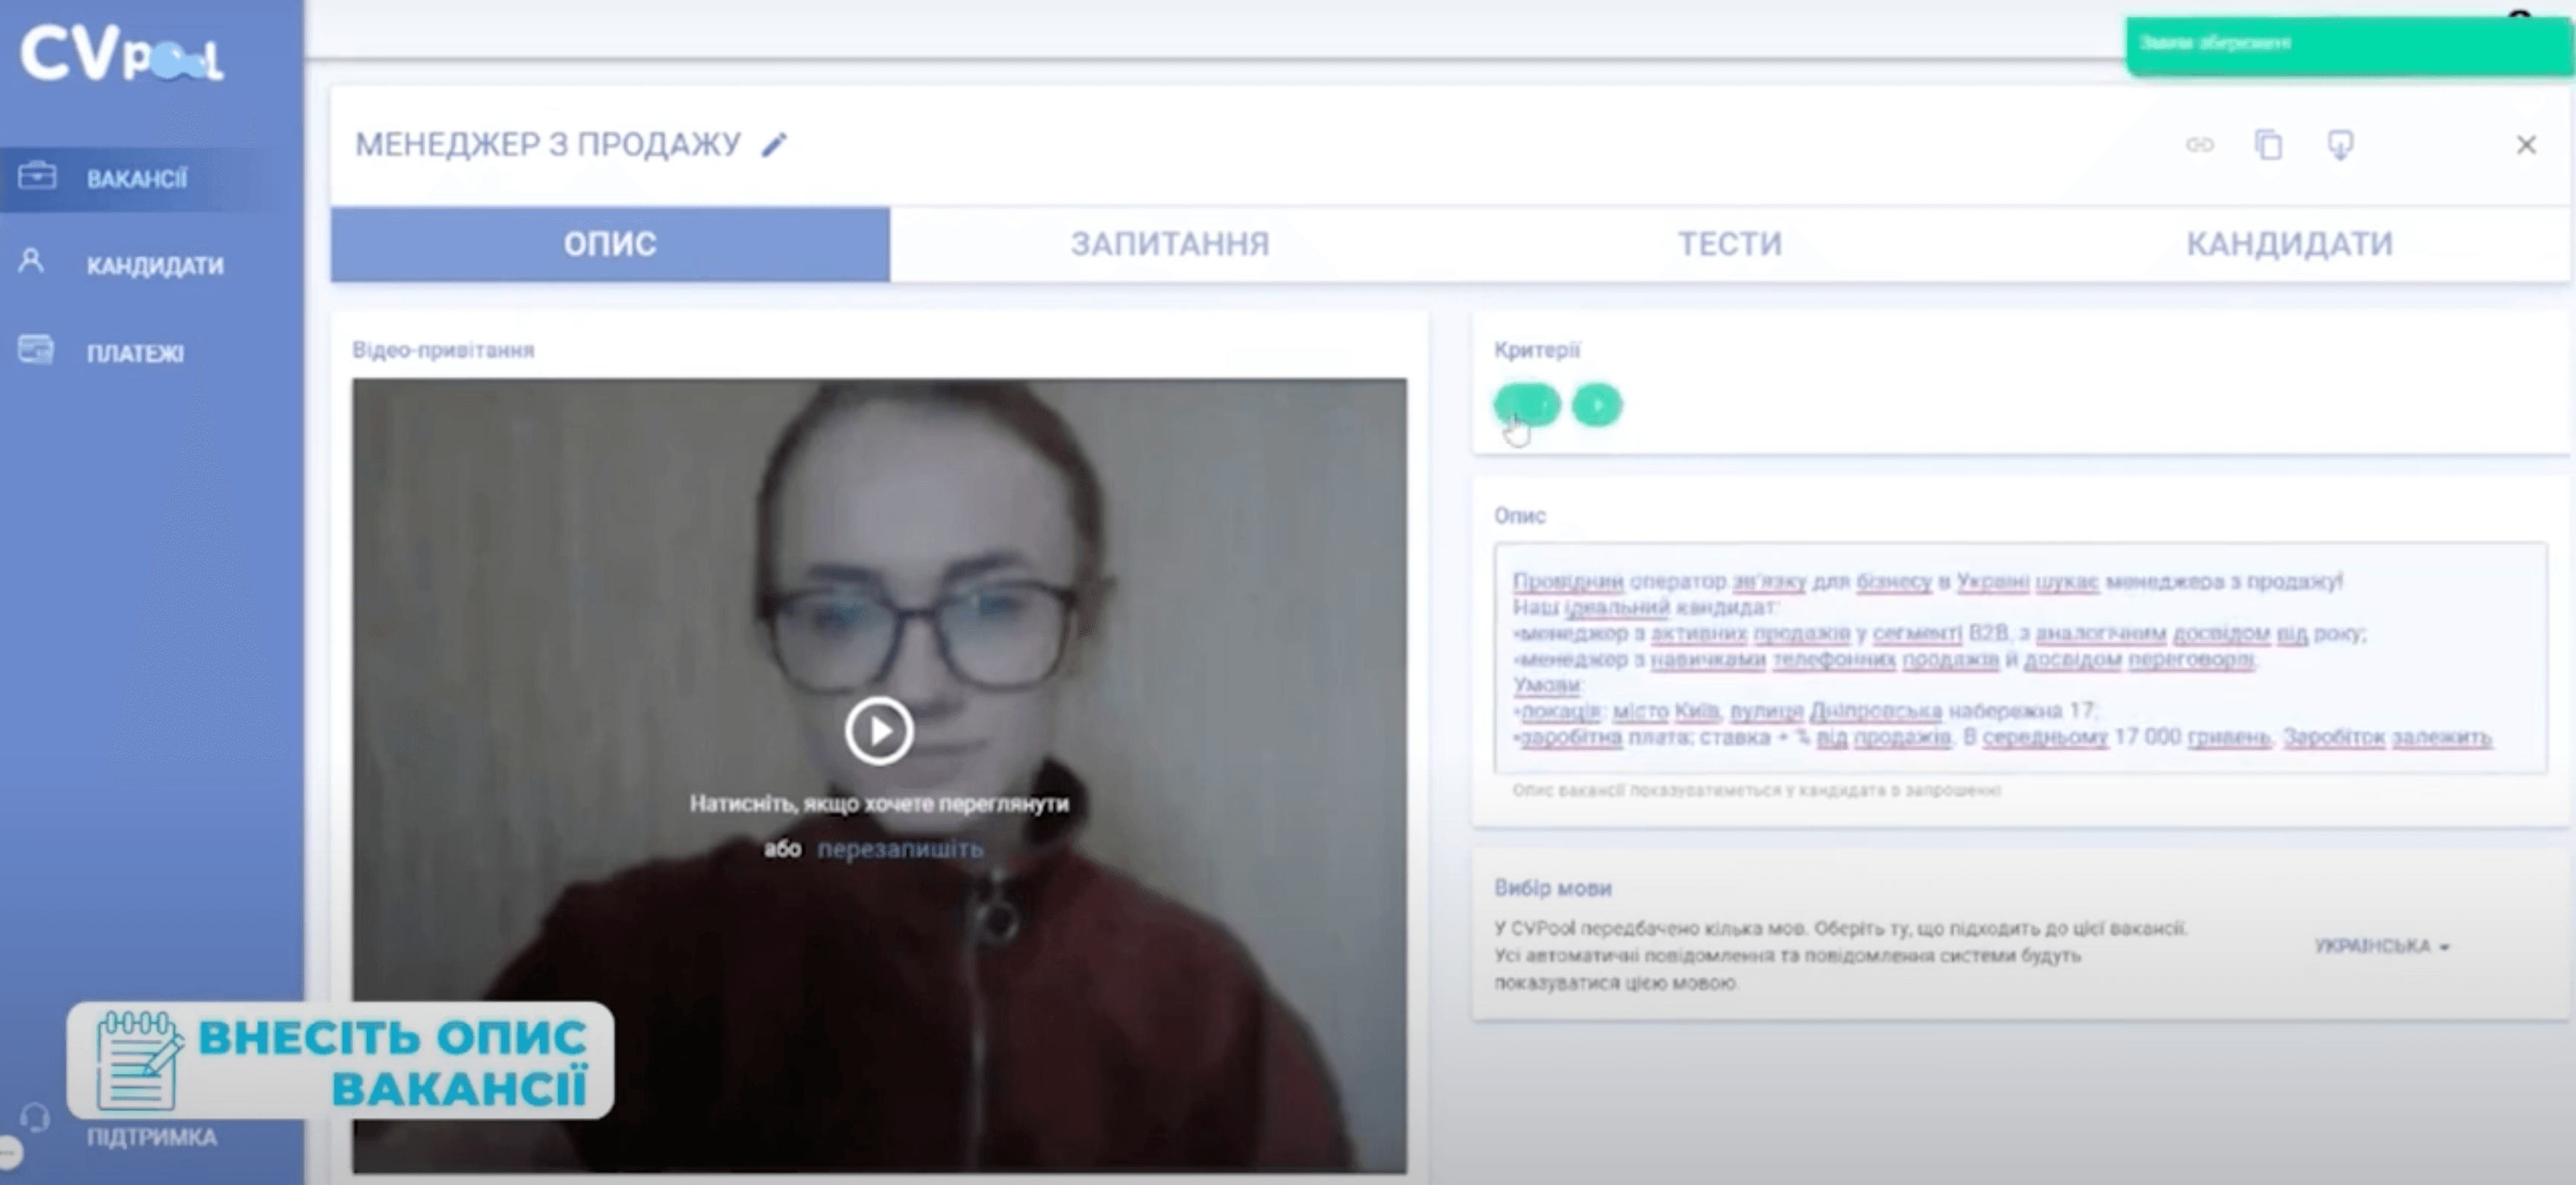The height and width of the screenshot is (1185, 2576).
Task: Switch to the Опис tab
Action: 610,244
